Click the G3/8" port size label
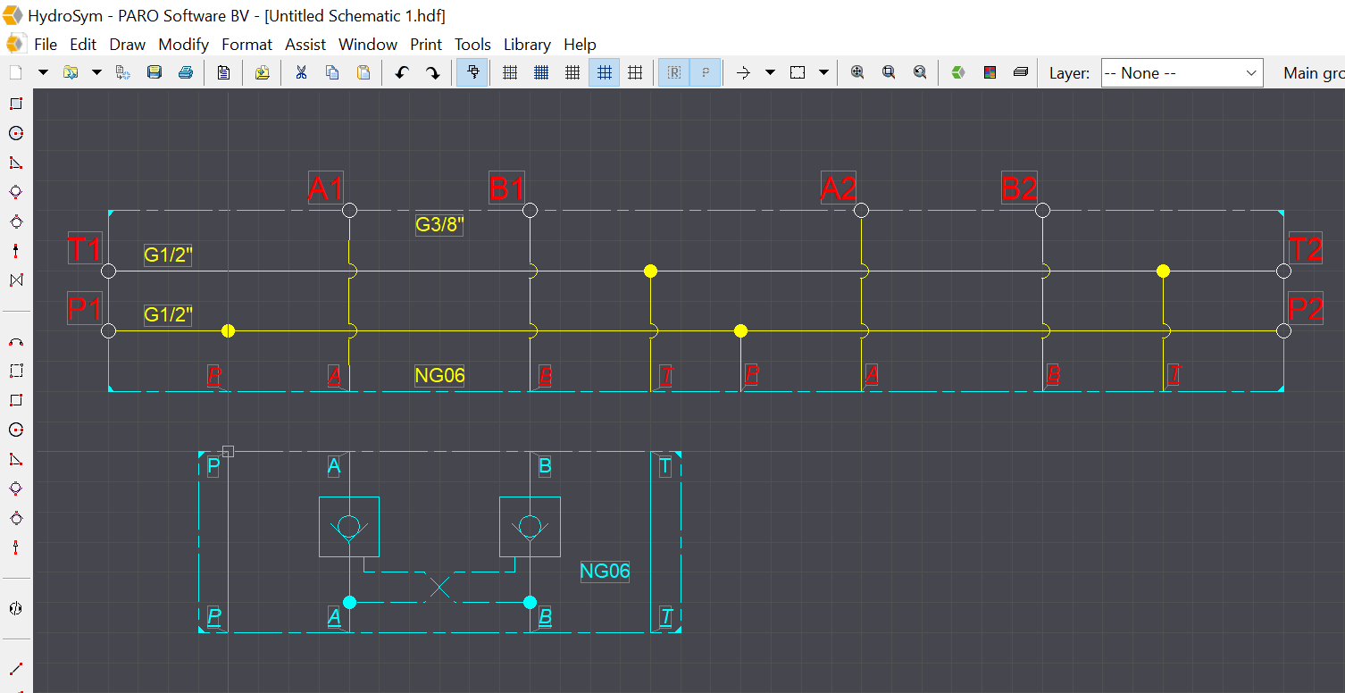The width and height of the screenshot is (1345, 693). pyautogui.click(x=439, y=224)
